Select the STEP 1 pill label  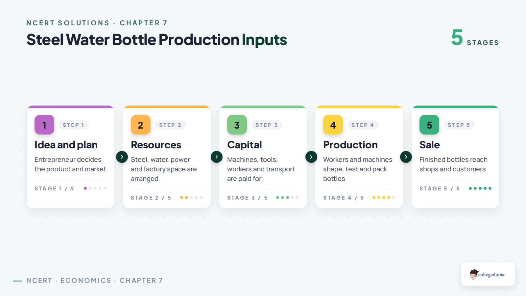[74, 125]
